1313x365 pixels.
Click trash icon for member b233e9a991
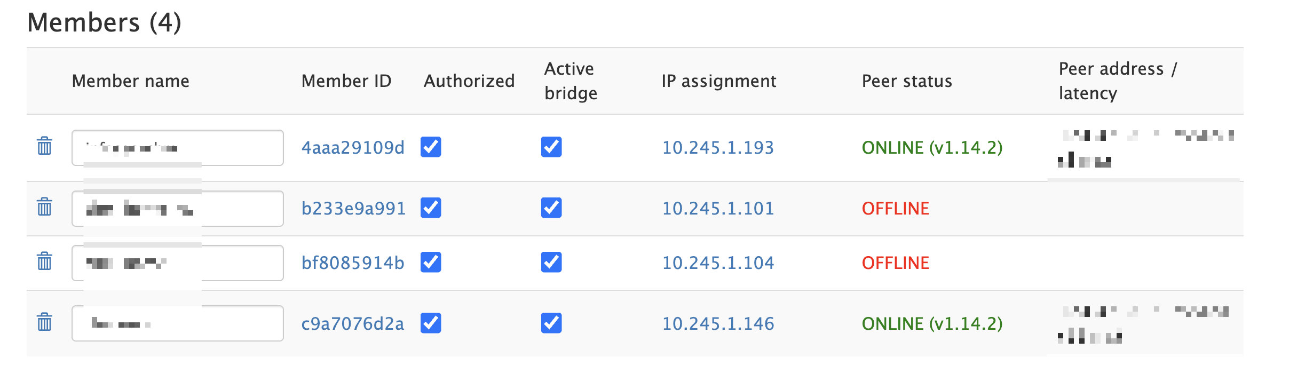44,207
